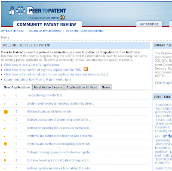The width and height of the screenshot is (172, 171).
Task: Click the Peer To Patent logo
Action: [x=37, y=11]
